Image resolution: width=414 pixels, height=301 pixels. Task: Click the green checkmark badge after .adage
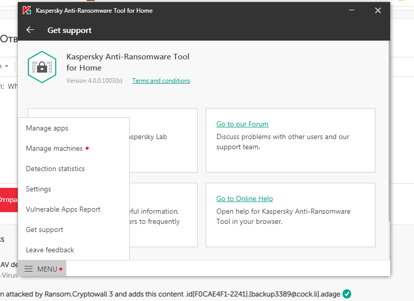[347, 294]
